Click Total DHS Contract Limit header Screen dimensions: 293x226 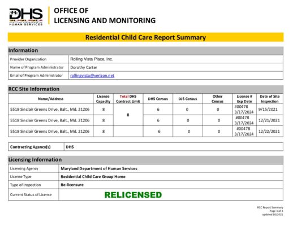click(128, 99)
